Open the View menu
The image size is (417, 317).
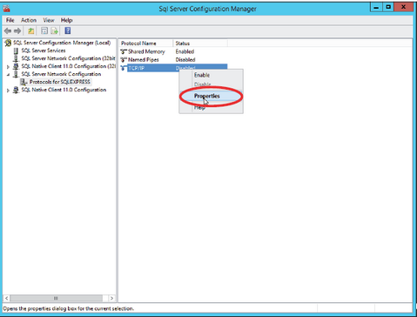click(x=49, y=20)
